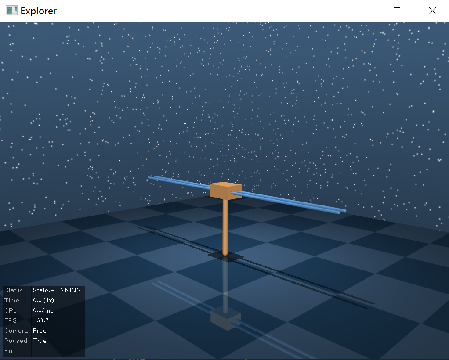Click the "Free" camera value
This screenshot has width=449, height=360.
click(40, 331)
